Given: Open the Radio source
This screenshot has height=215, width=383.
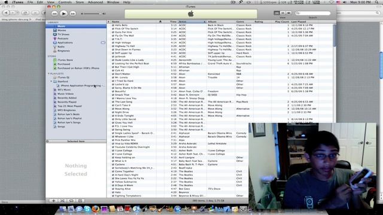Looking at the screenshot, I should coord(61,47).
